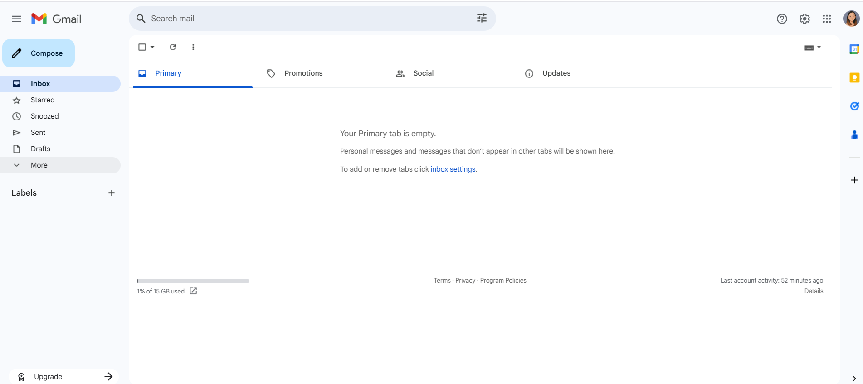Viewport: 863px width, 384px height.
Task: Open Google Tasks side panel icon
Action: point(854,106)
